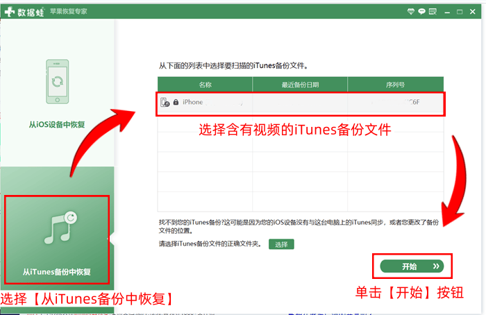The image size is (486, 315).
Task: Select 从iOS设备中恢复 recovery mode
Action: [57, 93]
